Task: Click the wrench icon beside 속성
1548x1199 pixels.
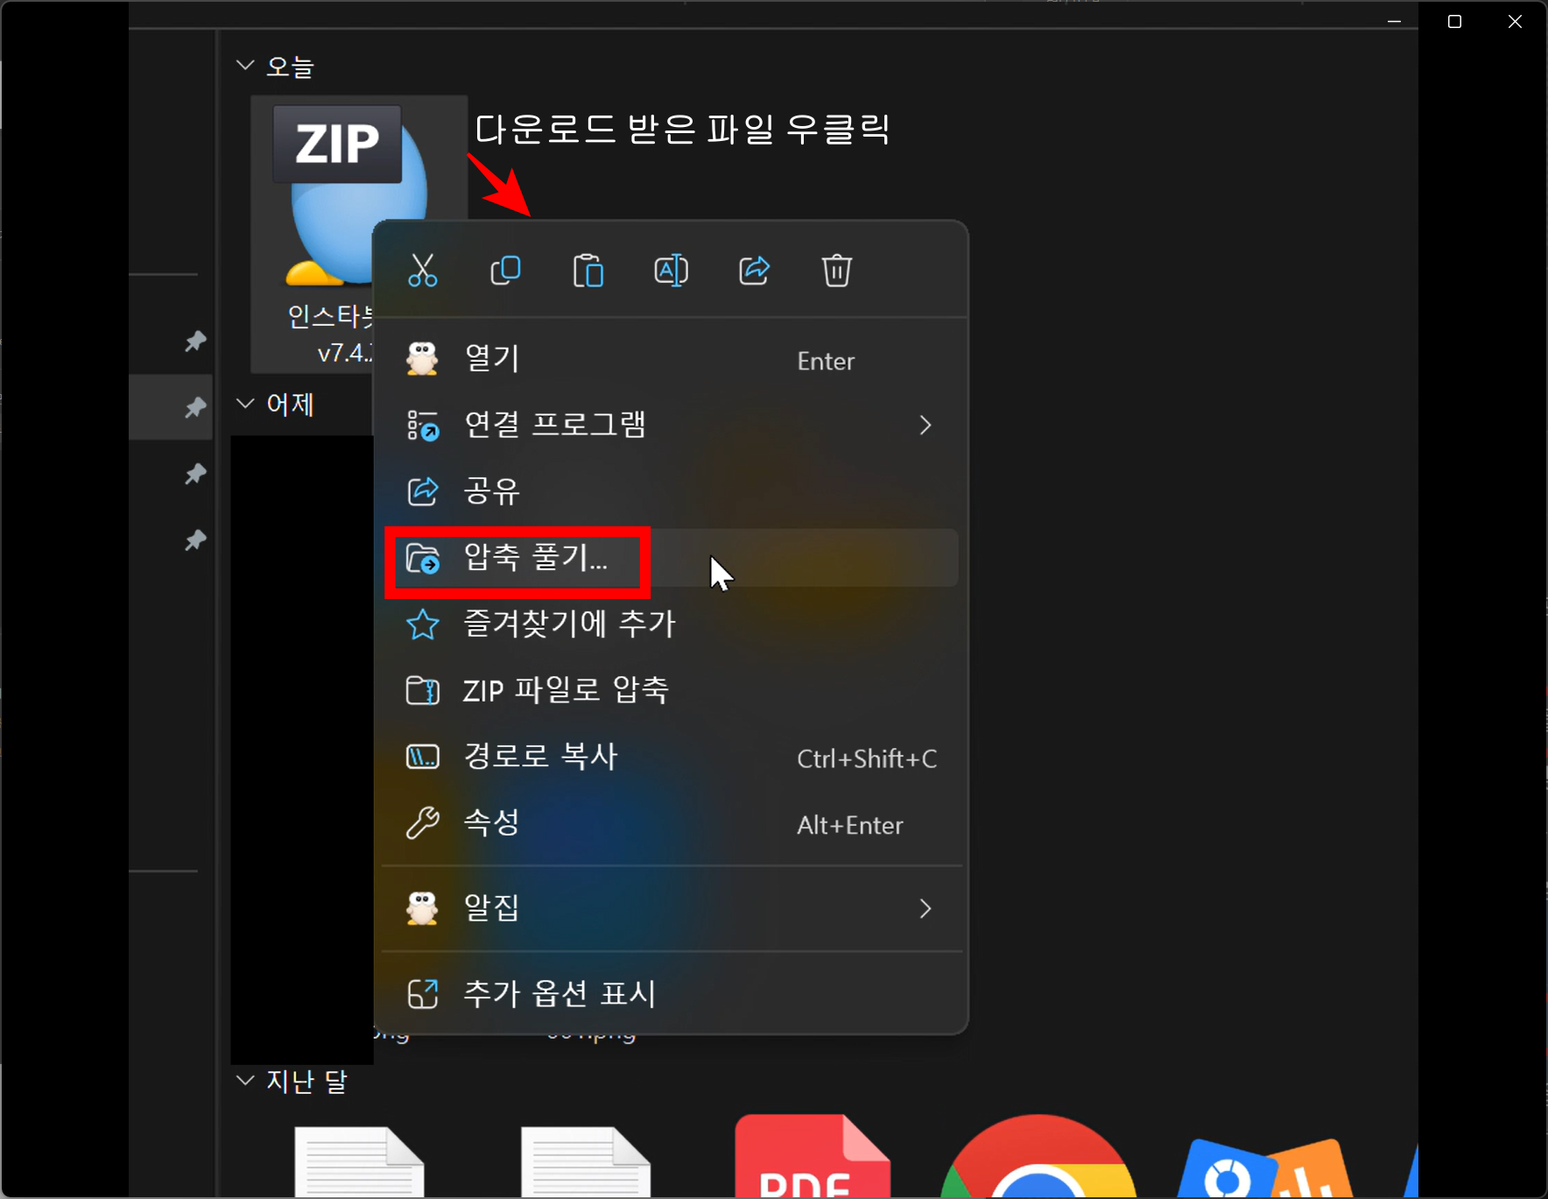Action: tap(423, 823)
